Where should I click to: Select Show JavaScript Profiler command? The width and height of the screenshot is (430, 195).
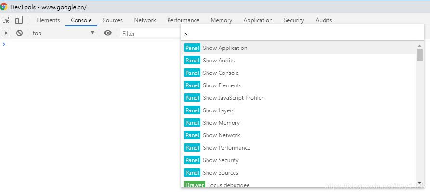click(299, 98)
